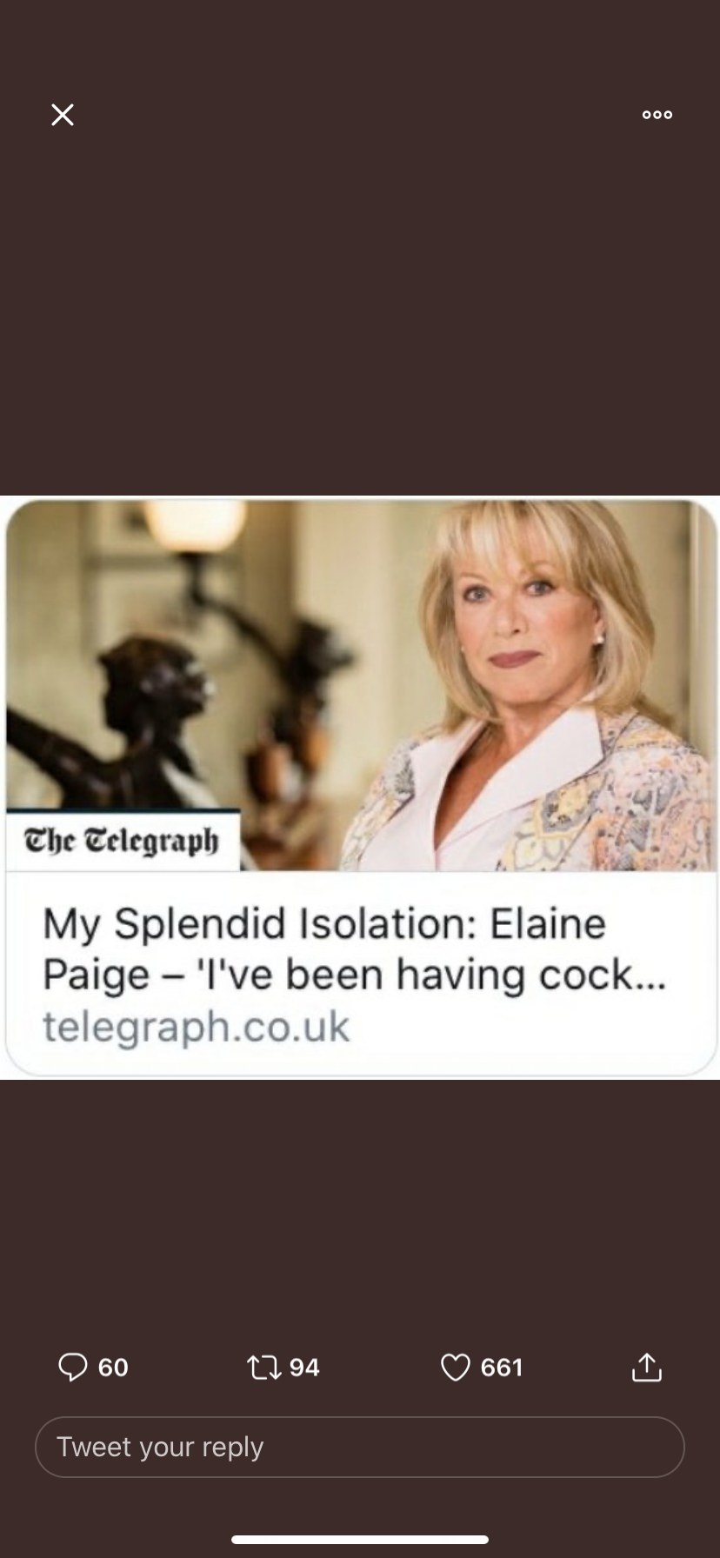Screen dimensions: 720x1558
Task: Follow the telegraph.co.uk domain link
Action: click(x=197, y=1026)
